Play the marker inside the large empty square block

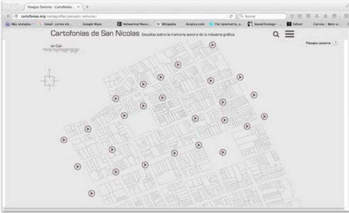[223, 152]
